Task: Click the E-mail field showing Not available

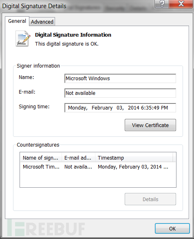Action: pyautogui.click(x=120, y=93)
